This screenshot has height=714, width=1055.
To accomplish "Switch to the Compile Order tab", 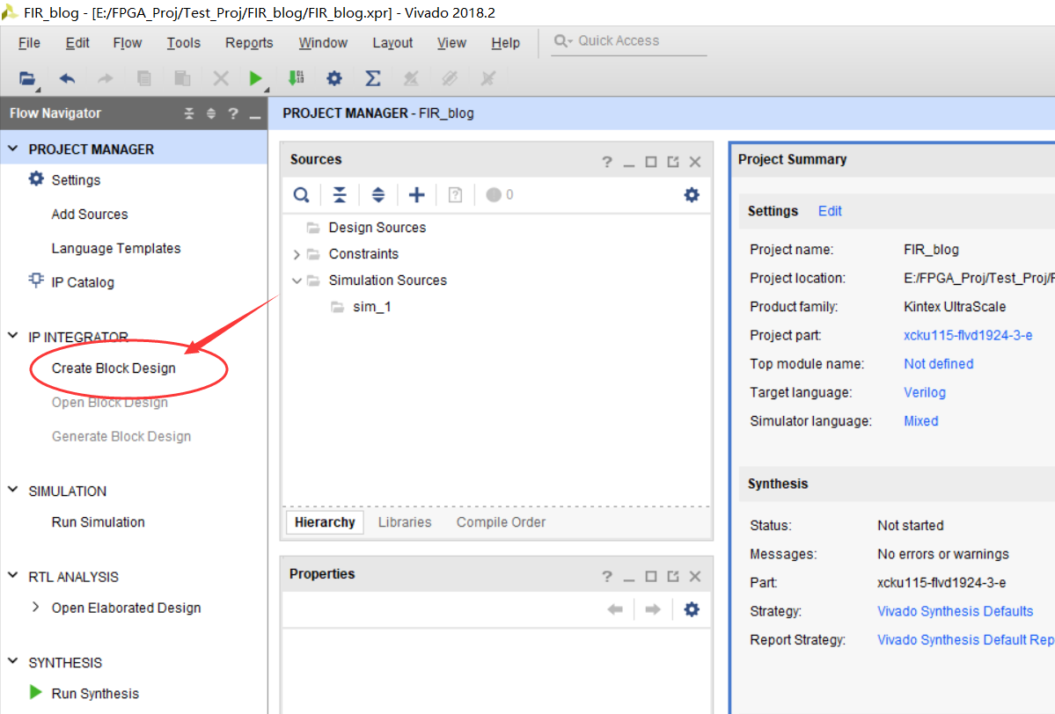I will pos(501,522).
